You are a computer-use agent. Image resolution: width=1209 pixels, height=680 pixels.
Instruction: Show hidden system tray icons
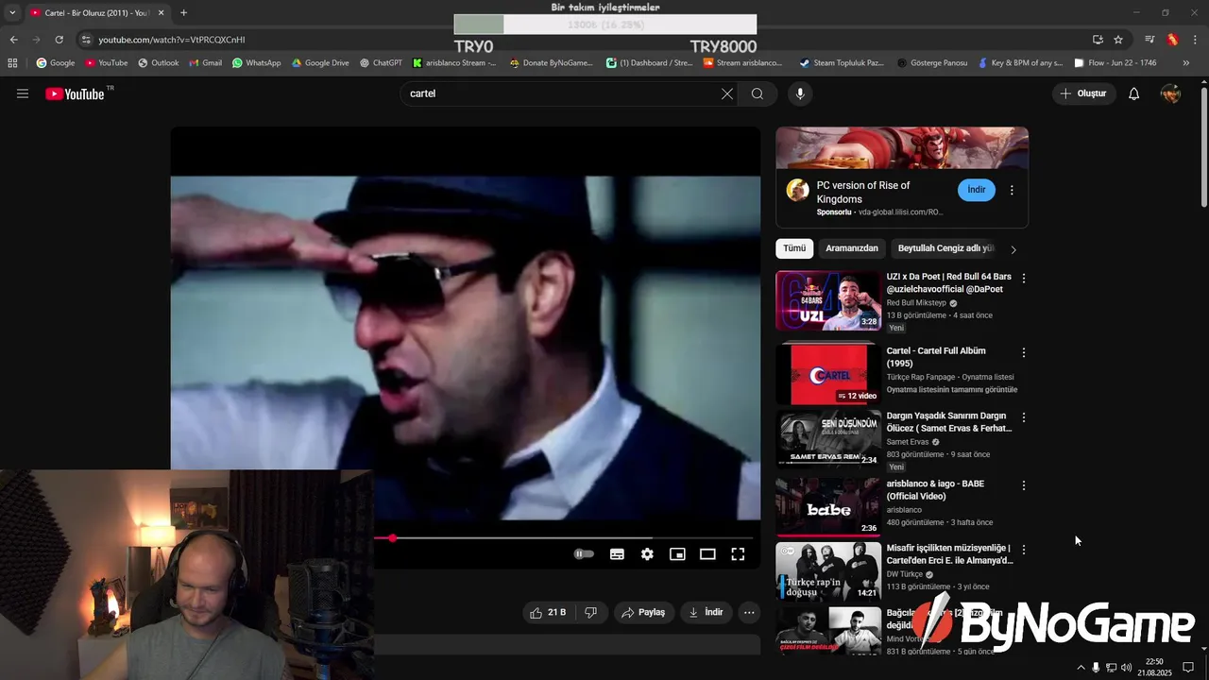click(1081, 668)
